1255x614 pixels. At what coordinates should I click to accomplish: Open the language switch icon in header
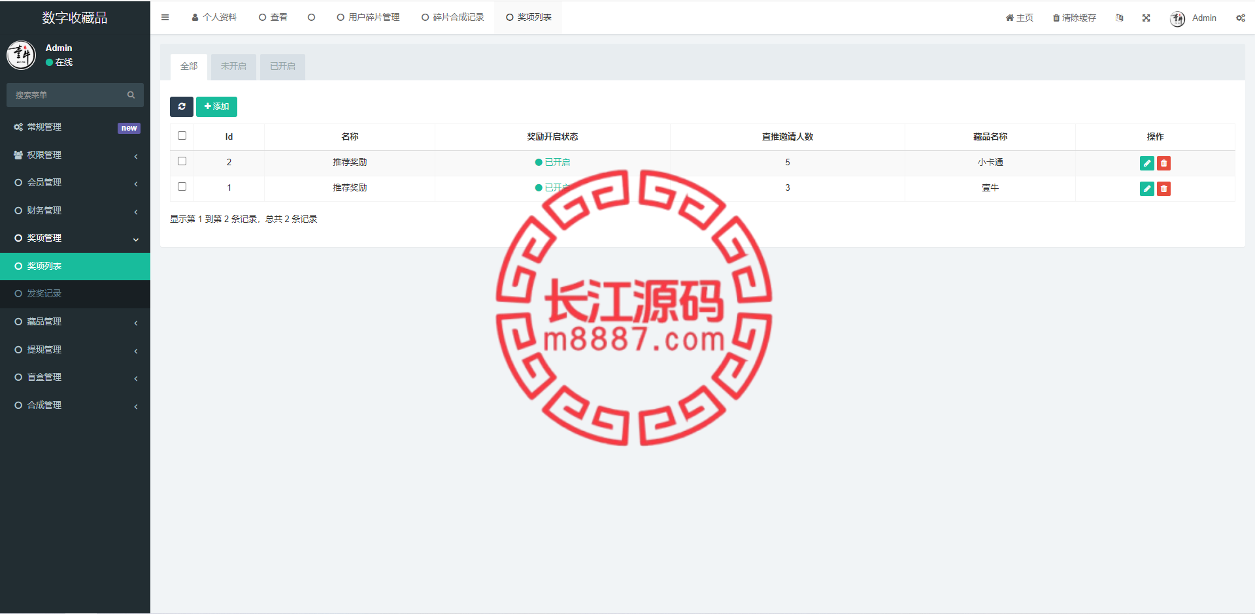(x=1120, y=18)
